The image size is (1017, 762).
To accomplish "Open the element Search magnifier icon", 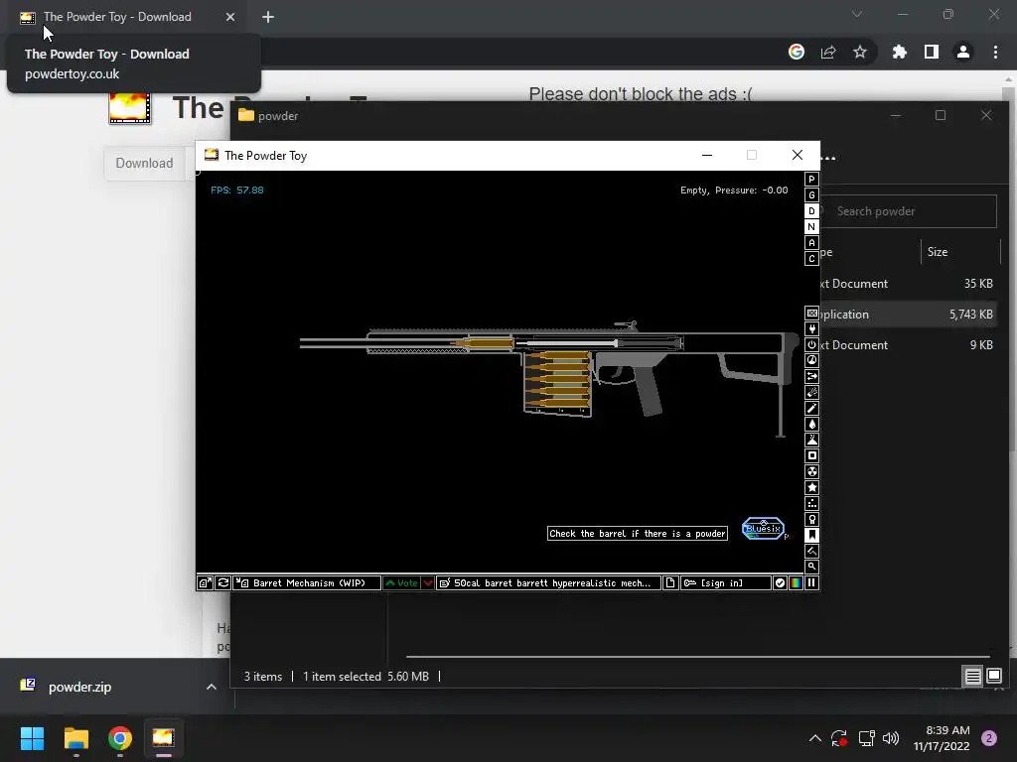I will point(811,567).
